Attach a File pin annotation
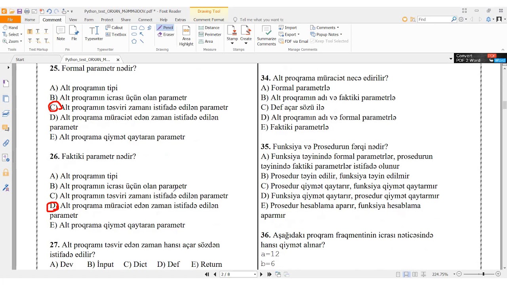 (x=74, y=33)
